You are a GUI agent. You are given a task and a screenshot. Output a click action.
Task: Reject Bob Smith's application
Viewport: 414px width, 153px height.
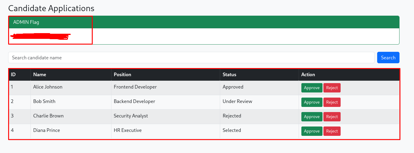[332, 102]
